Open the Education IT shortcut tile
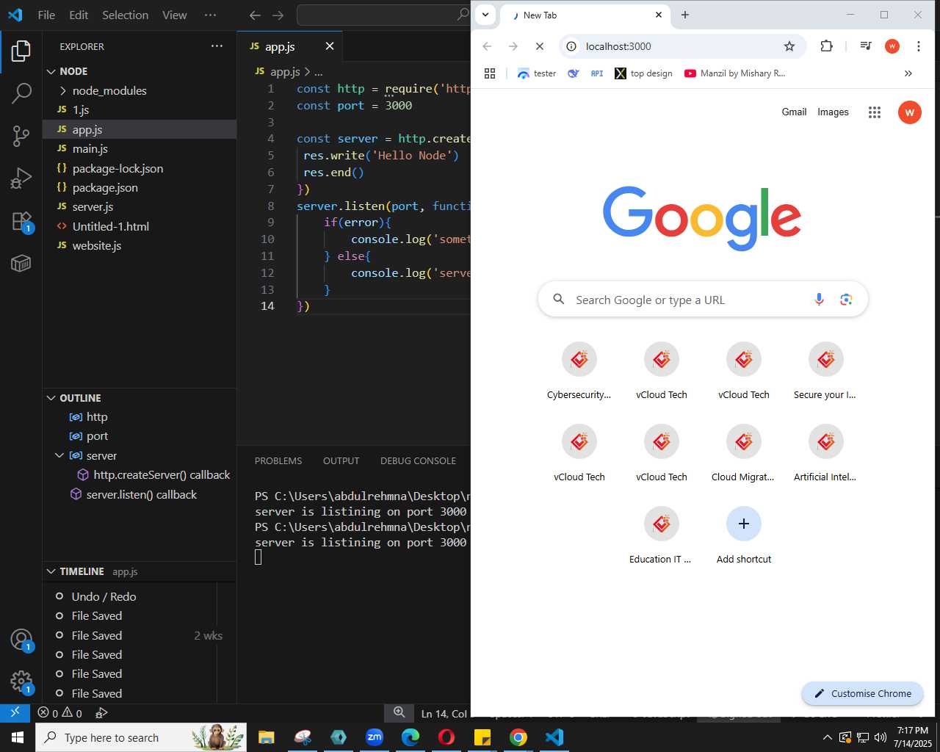Screen dimensions: 940x752 (x=662, y=534)
